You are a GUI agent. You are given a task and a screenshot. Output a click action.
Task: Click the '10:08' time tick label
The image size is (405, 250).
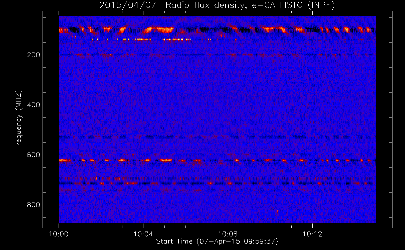(x=228, y=234)
